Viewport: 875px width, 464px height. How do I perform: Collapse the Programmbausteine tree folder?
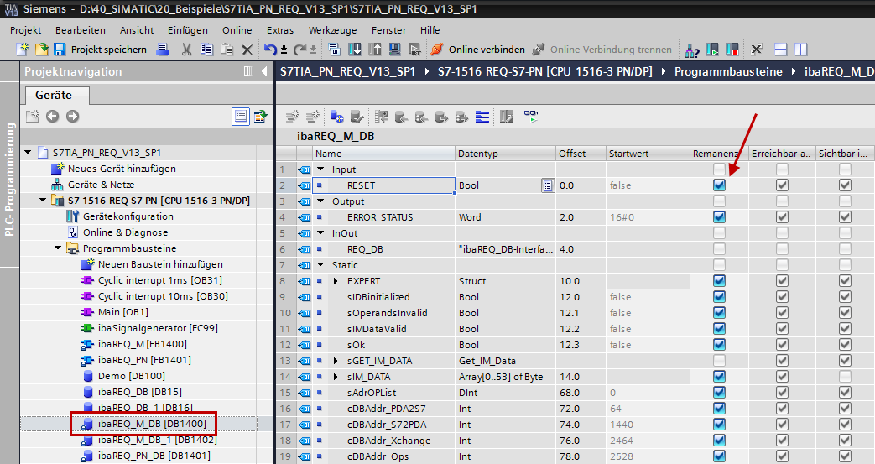click(x=59, y=248)
